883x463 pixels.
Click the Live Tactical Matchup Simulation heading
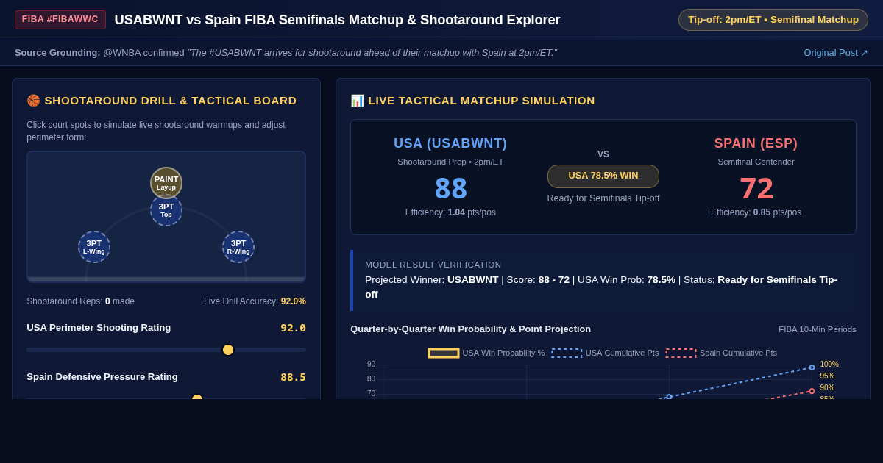point(472,101)
